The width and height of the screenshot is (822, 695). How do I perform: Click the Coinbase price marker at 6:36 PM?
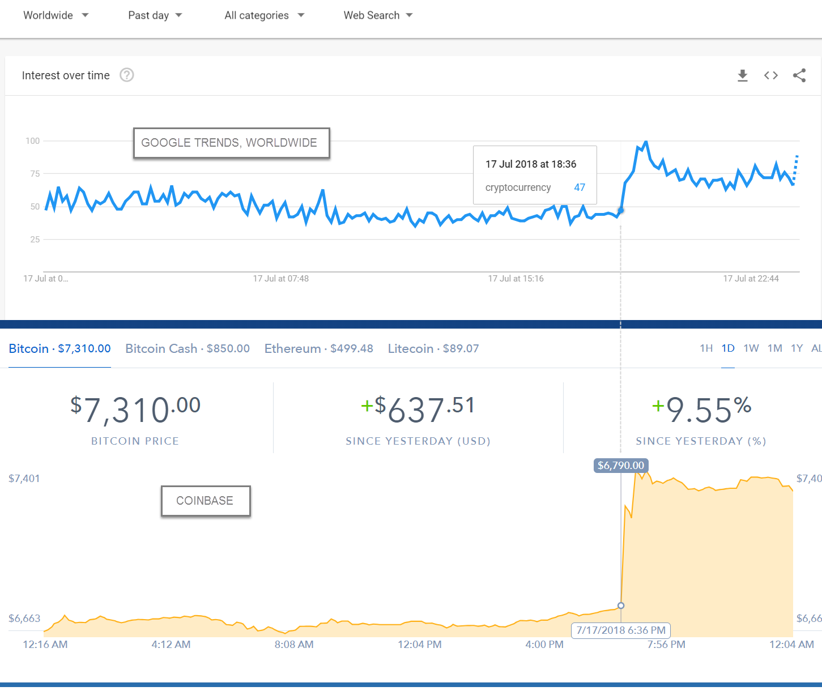tap(621, 606)
